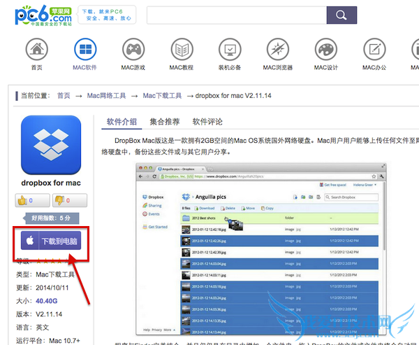Open the 装机必备 monitor icon
The image size is (419, 345).
point(230,49)
